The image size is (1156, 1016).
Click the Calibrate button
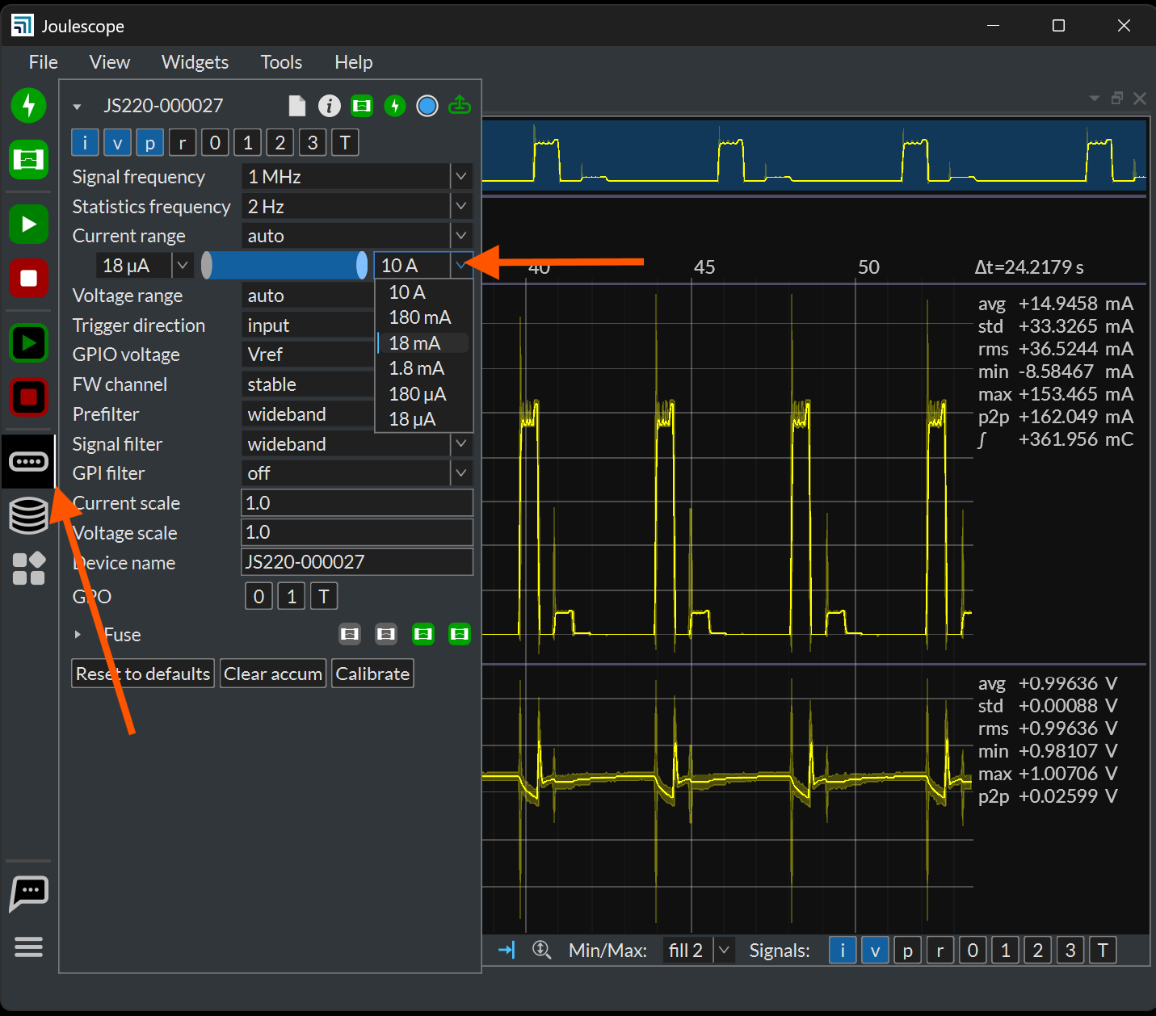[372, 674]
